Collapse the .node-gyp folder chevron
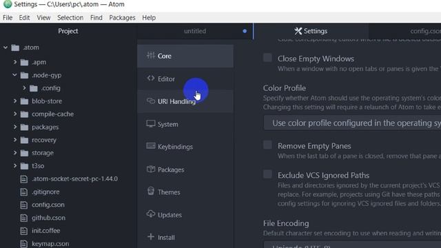 (15, 75)
